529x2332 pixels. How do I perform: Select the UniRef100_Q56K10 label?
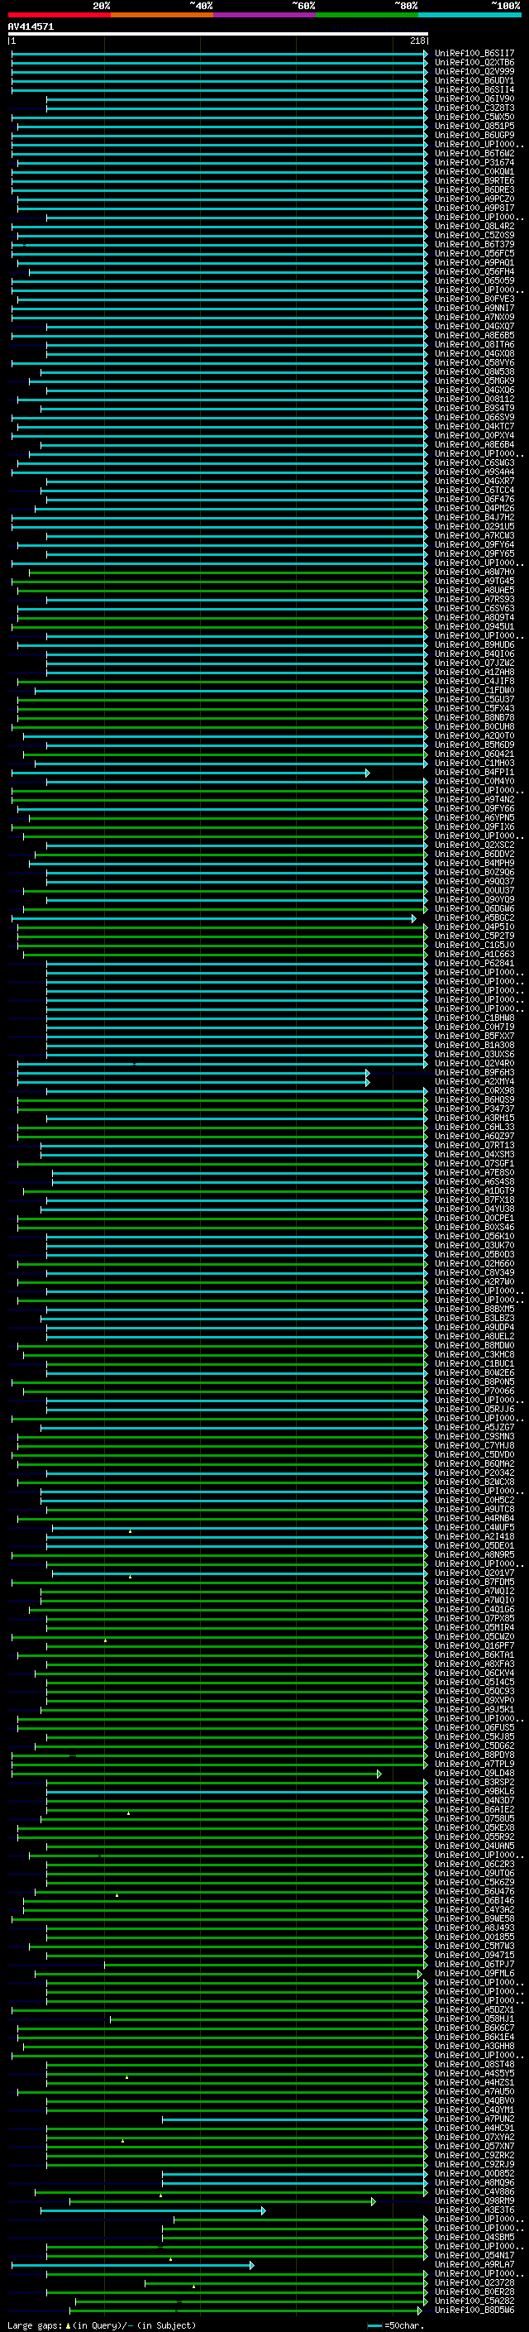click(x=474, y=1237)
